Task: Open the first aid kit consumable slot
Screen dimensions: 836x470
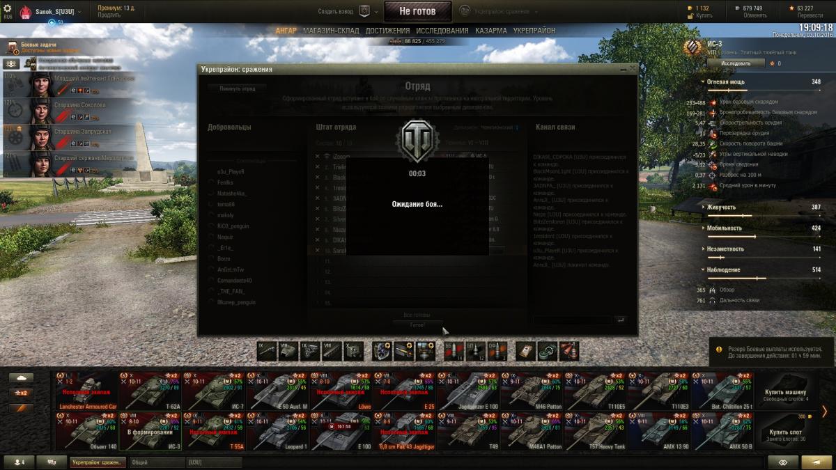Action: (526, 351)
